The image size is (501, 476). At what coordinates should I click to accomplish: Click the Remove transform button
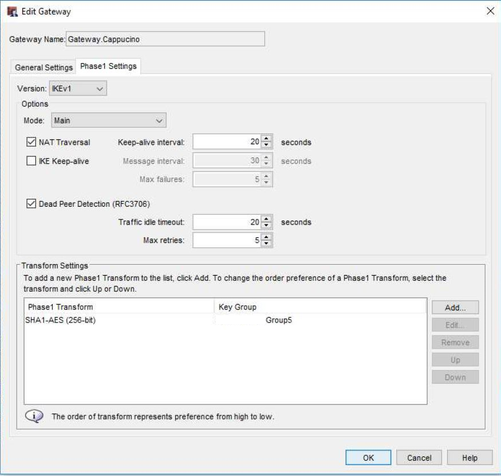455,343
